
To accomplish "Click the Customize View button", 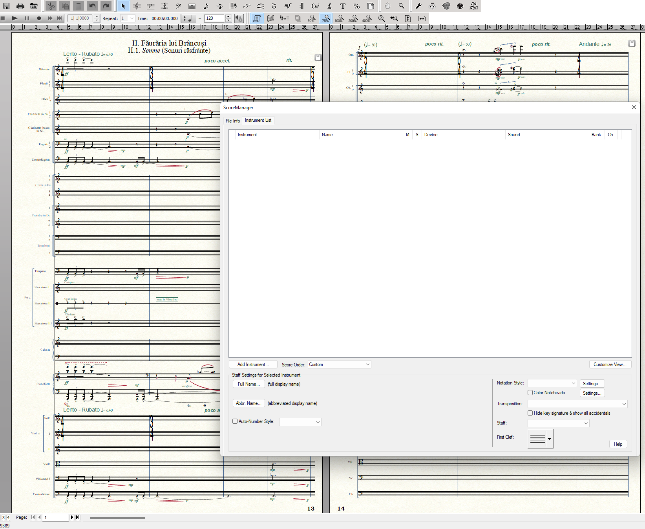I will [610, 364].
